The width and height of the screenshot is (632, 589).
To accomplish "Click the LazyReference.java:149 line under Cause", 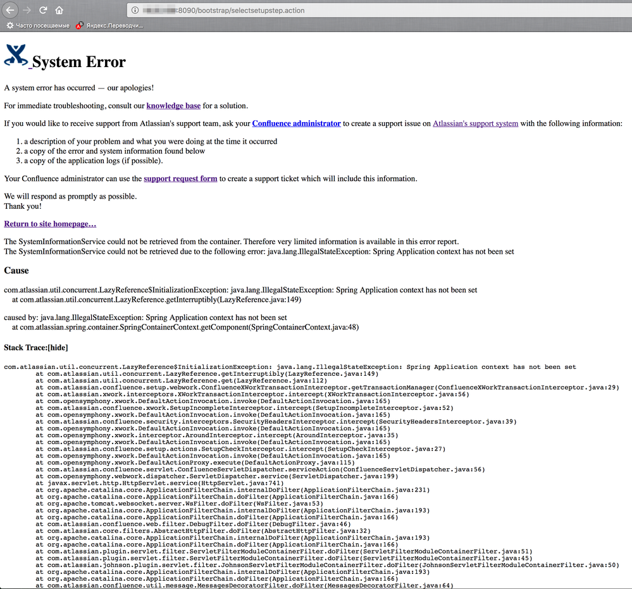I will 156,299.
